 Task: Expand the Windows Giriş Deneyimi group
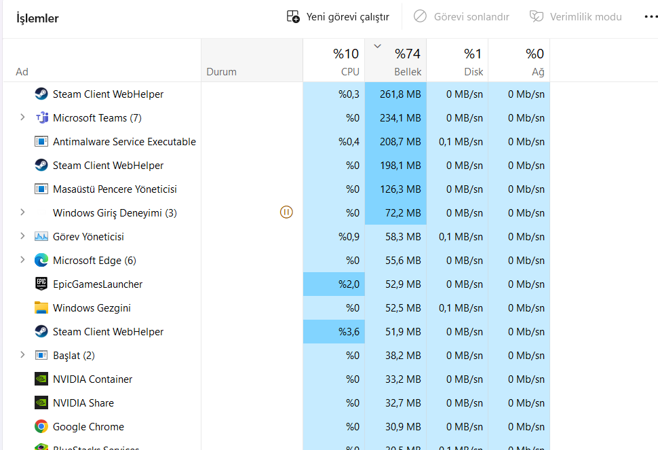[x=22, y=212]
